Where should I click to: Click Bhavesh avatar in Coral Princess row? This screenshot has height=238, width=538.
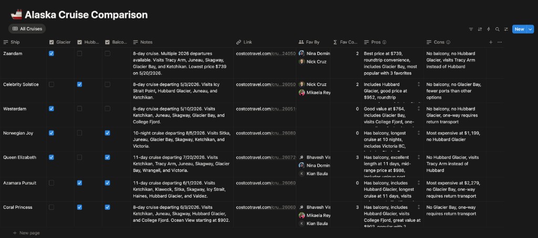302,207
